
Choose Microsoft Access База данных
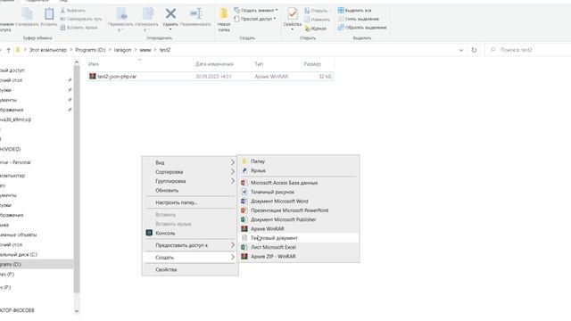tap(299, 183)
